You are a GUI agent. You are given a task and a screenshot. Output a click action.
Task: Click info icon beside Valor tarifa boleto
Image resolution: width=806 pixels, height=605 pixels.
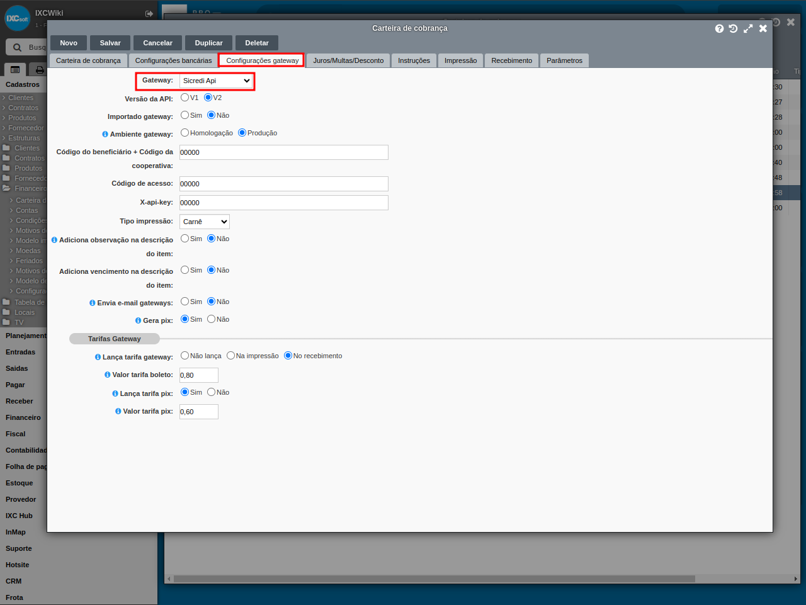tap(108, 375)
